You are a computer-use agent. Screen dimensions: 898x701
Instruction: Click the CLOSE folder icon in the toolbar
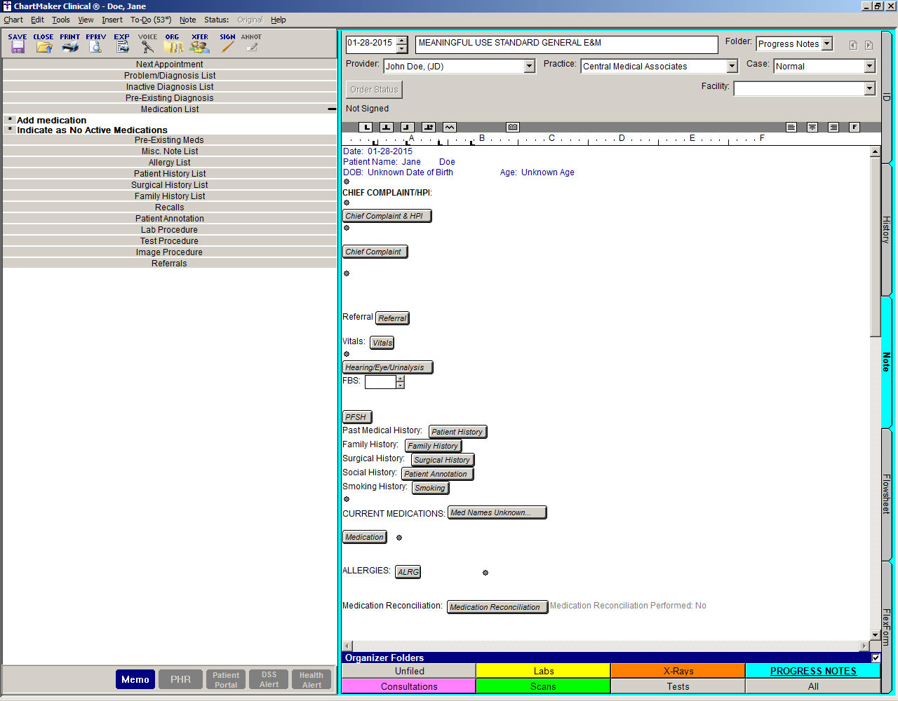pyautogui.click(x=43, y=43)
